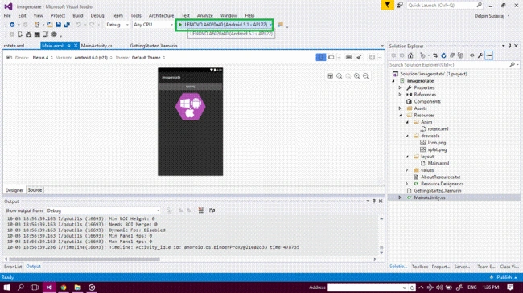Click the View Code icon in Solution Explorer
Image resolution: width=523 pixels, height=293 pixels.
point(472,55)
